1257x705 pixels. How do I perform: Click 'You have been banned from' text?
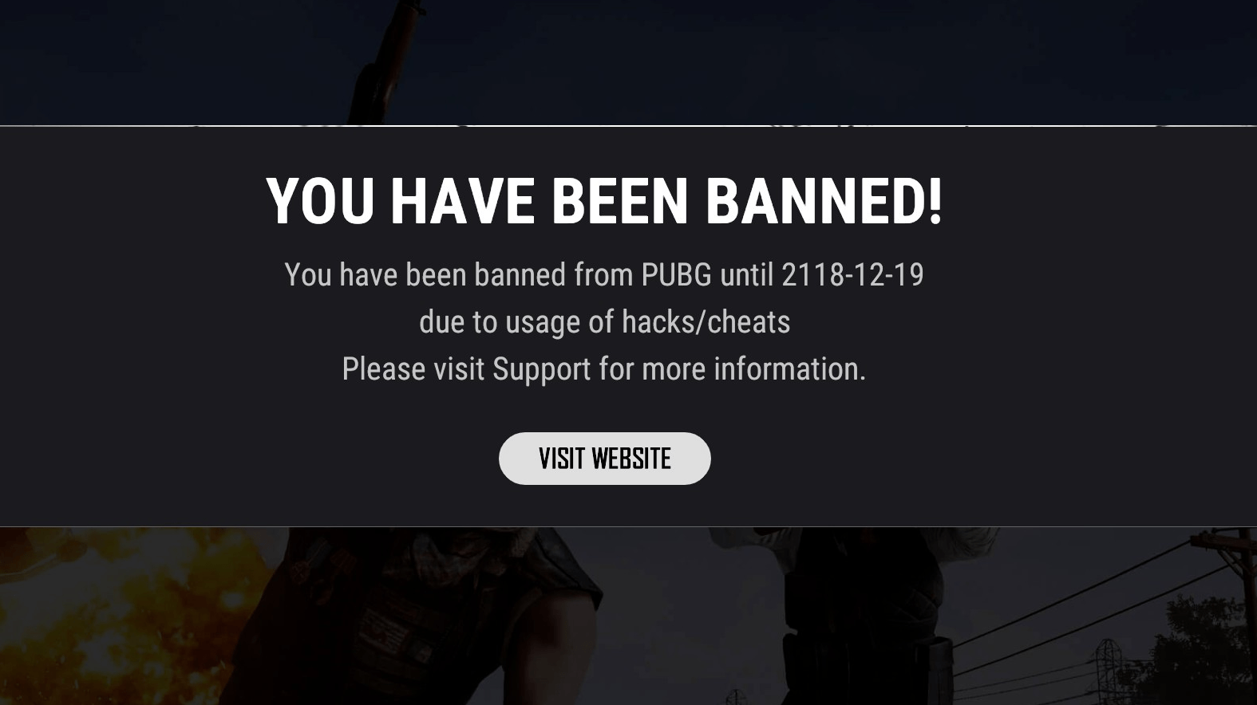[459, 274]
